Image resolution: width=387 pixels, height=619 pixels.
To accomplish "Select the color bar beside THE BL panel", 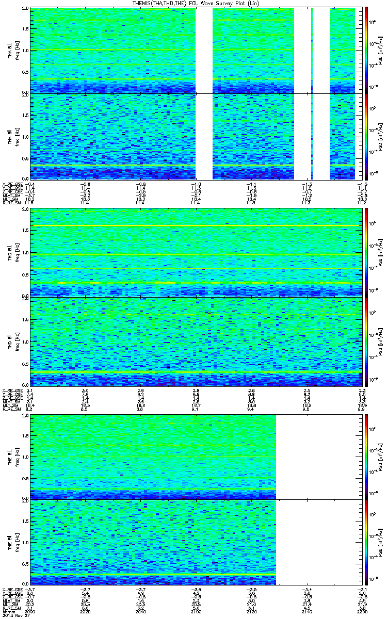I will tap(366, 456).
